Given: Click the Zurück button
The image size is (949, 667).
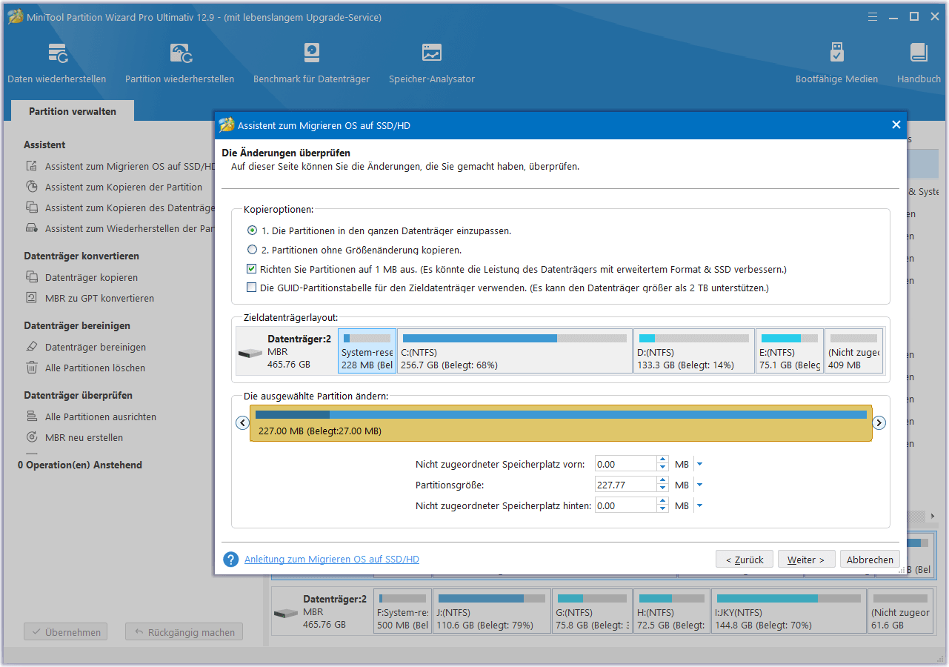Looking at the screenshot, I should 745,560.
